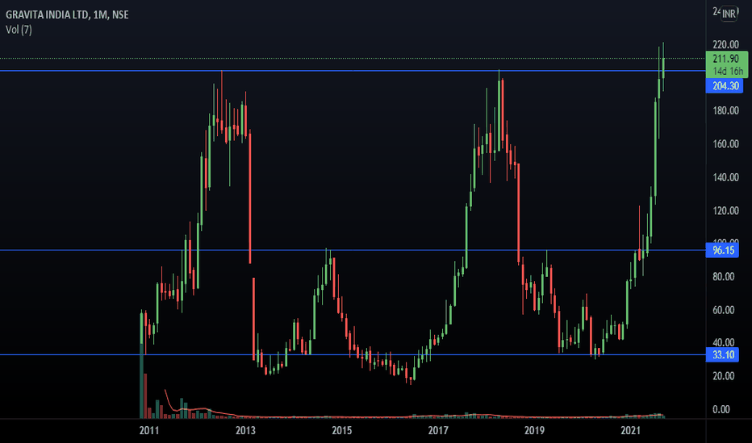Click the GRAVITA INDIA LTD symbol title
This screenshot has height=443, width=752.
67,14
